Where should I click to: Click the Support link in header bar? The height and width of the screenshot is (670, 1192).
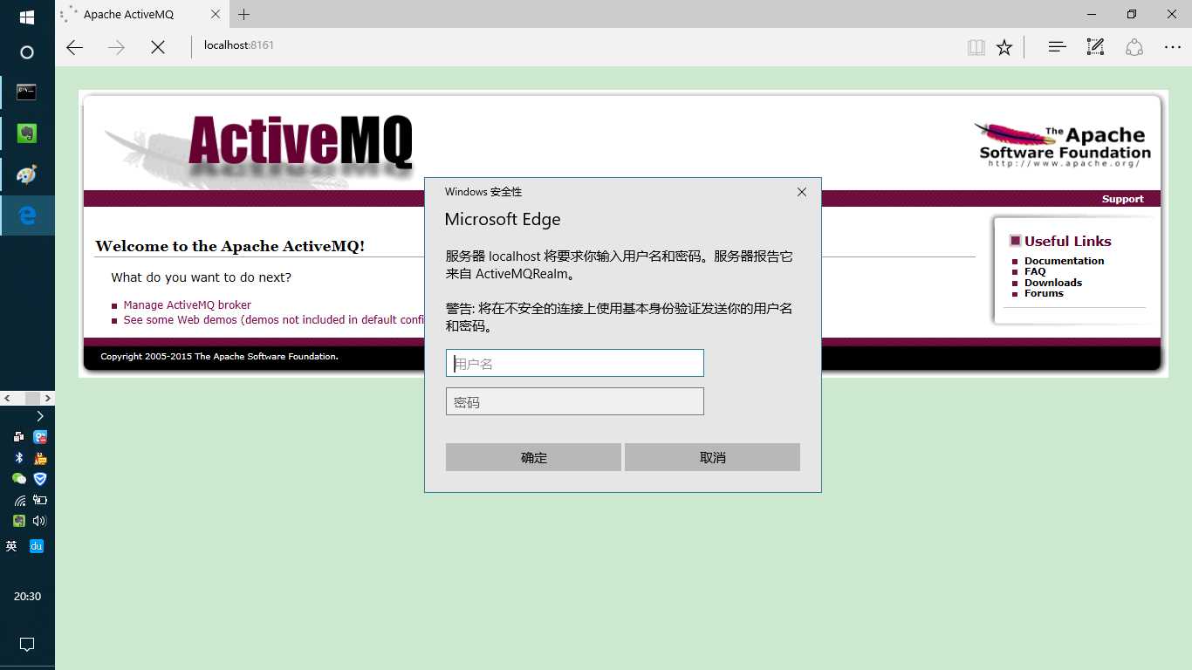click(1122, 199)
